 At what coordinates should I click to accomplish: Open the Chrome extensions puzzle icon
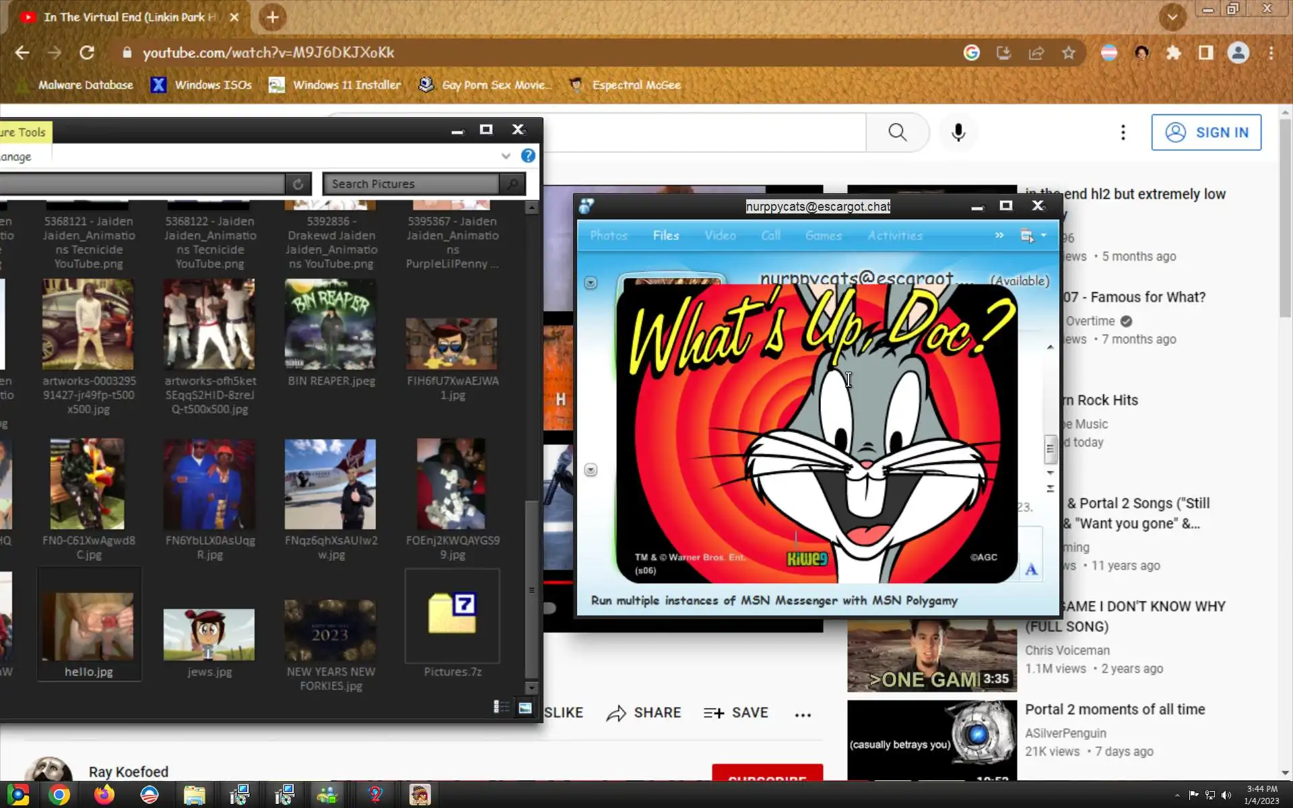pos(1174,53)
